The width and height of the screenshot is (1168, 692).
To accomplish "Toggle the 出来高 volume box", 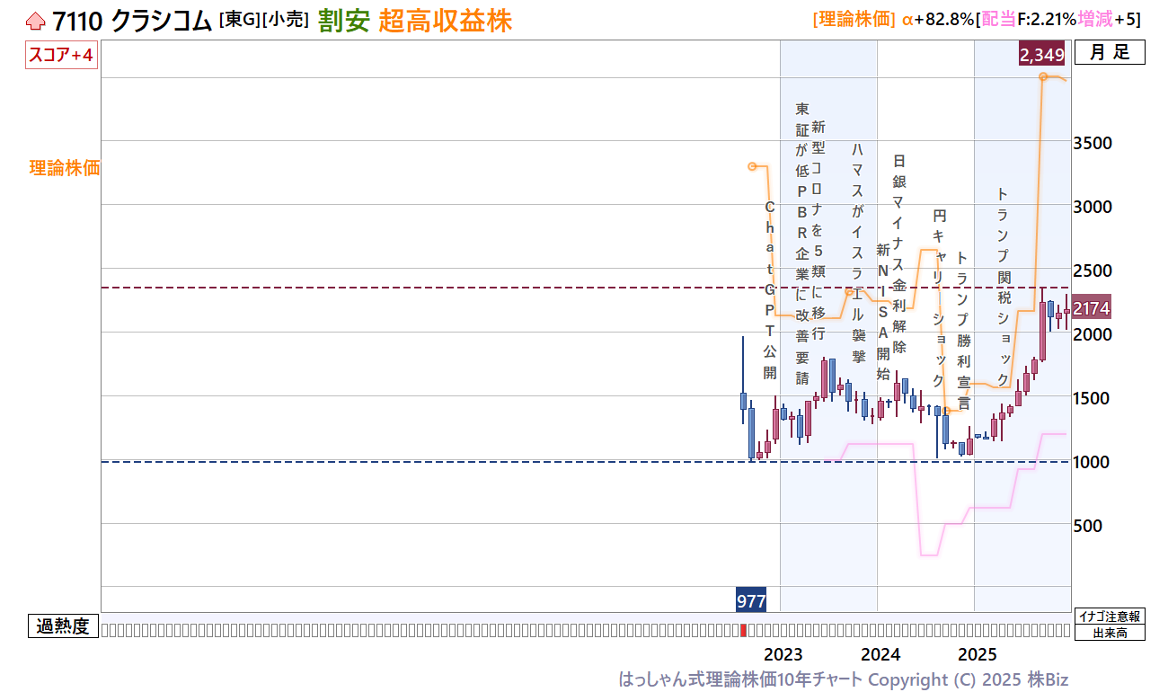I will point(1110,633).
